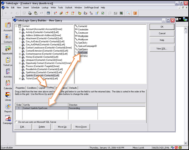Expand the Activity join node
This screenshot has height=150, width=189.
(20, 32)
